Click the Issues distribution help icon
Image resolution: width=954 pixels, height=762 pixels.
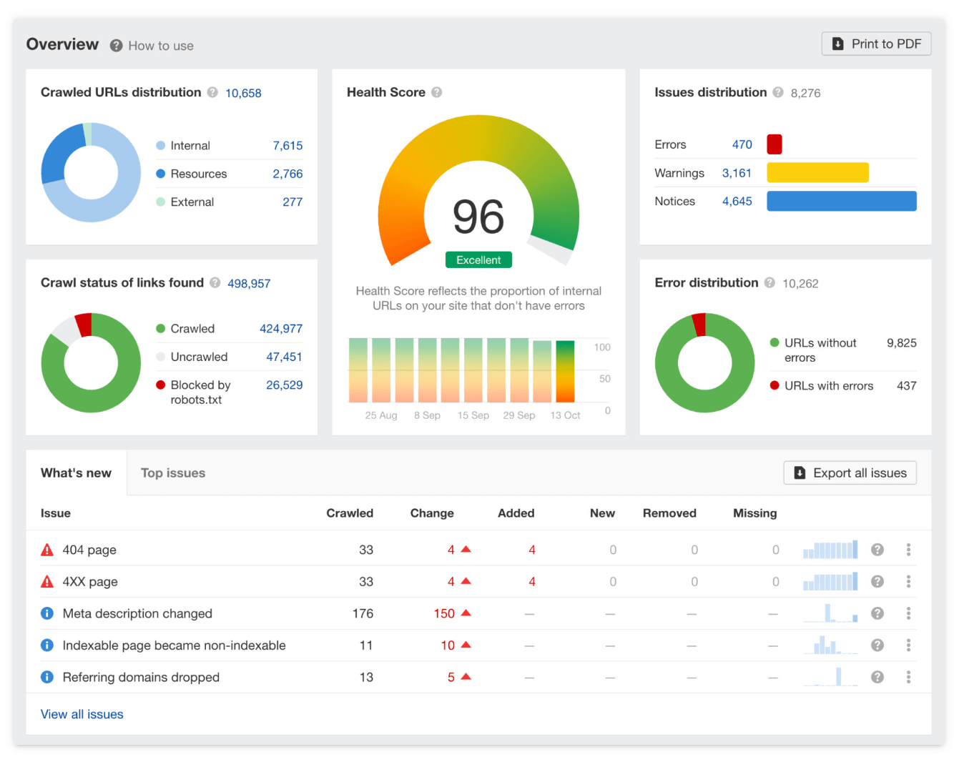(x=778, y=92)
